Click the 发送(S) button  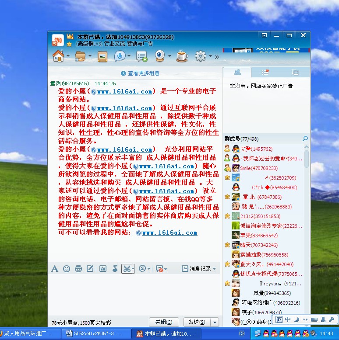[x=197, y=322]
